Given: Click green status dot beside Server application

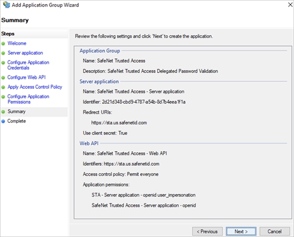Looking at the screenshot, I should pyautogui.click(x=3, y=53).
